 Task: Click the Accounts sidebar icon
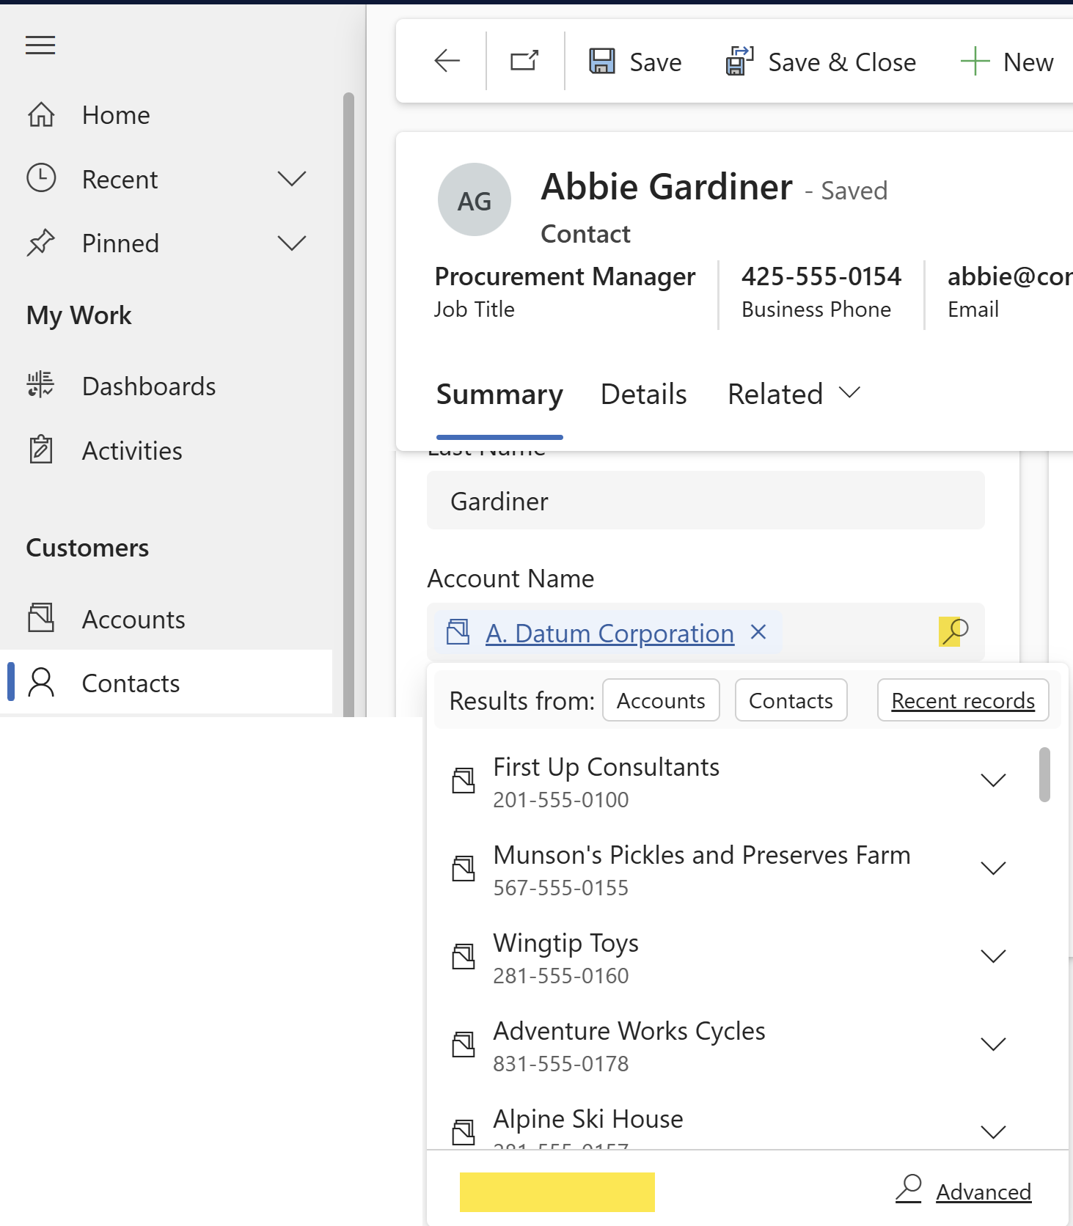[41, 617]
